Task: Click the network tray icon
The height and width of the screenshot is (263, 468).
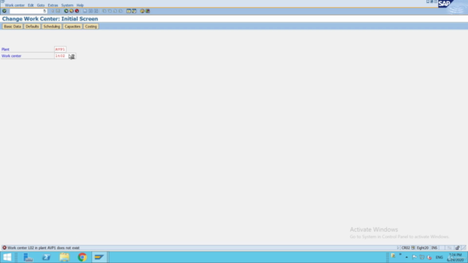Action: (422, 257)
